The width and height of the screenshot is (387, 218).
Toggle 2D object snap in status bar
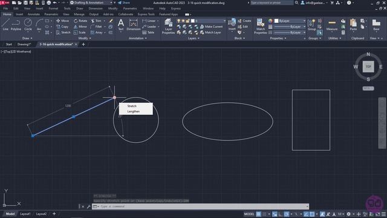[312, 214]
